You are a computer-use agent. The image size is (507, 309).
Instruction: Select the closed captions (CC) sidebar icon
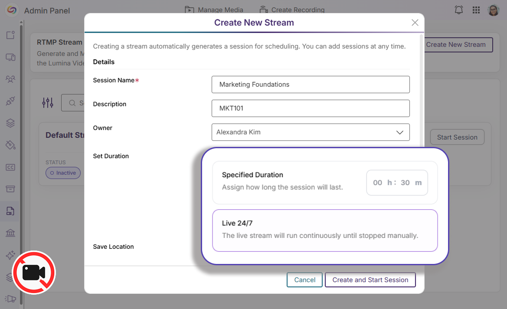tap(10, 167)
